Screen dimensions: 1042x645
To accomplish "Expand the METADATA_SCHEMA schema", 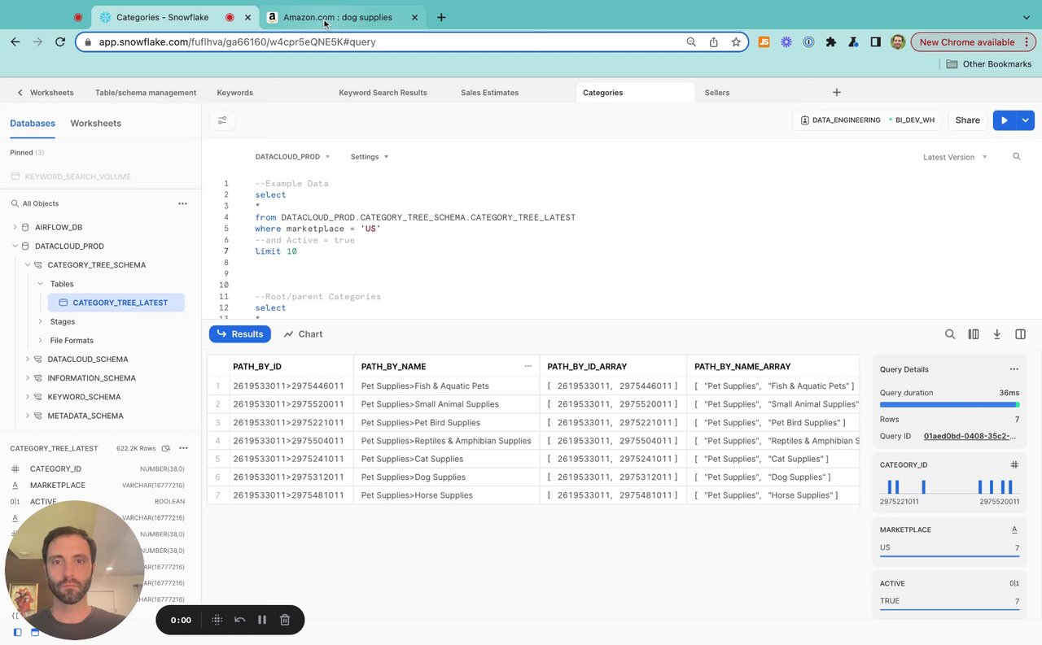I will (x=28, y=416).
